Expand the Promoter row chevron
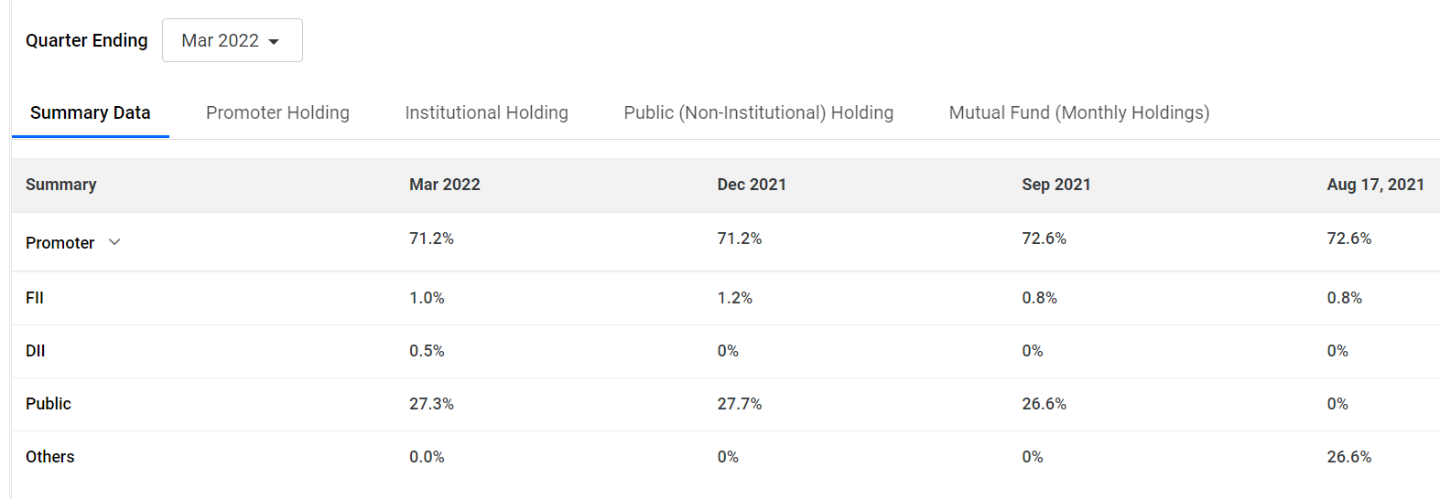Viewport: 1440px width, 499px height. coord(114,242)
